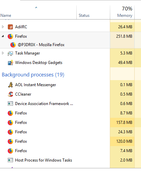The height and width of the screenshot is (171, 141).
Task: Click the Windows Desktop Gadgets icon
Action: pos(10,63)
